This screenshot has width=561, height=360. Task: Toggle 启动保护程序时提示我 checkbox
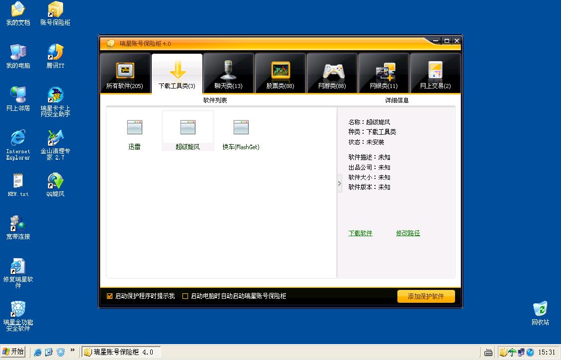point(110,296)
